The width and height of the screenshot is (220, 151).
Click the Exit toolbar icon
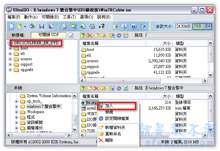[x=143, y=26]
